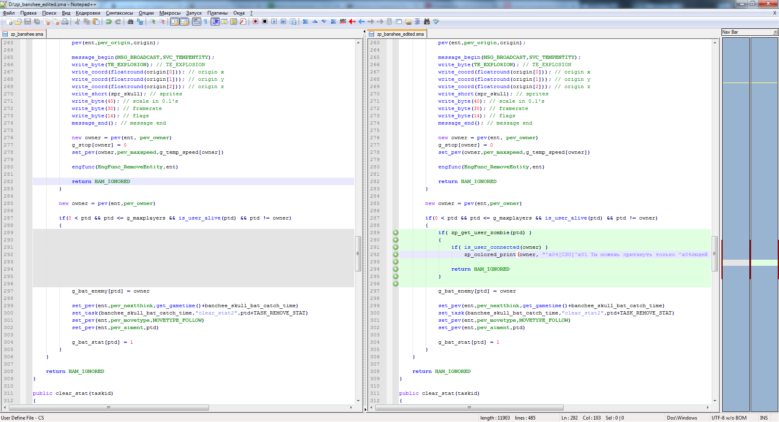Open the Replace dialog icon
779x422 pixels.
(140, 22)
